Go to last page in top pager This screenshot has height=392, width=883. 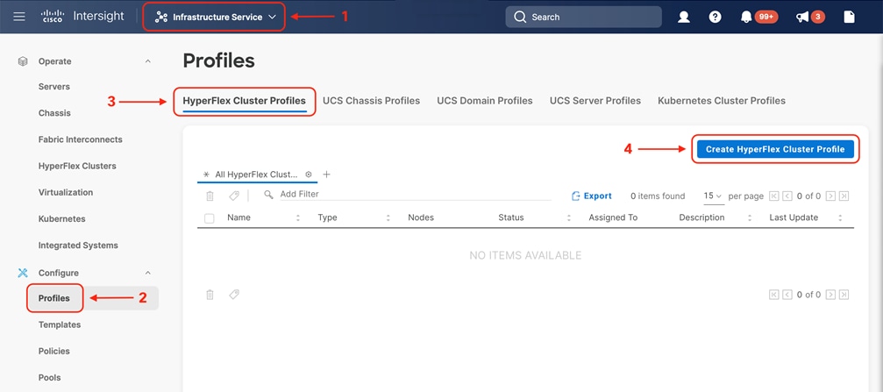(x=844, y=196)
